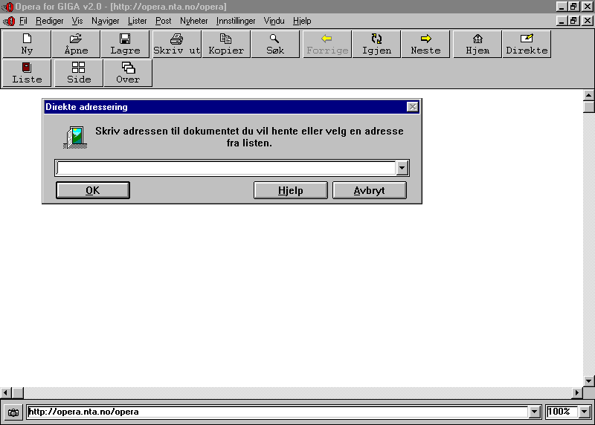Screen dimensions: 595x425
Task: Open the Fil menu
Action: (23, 21)
